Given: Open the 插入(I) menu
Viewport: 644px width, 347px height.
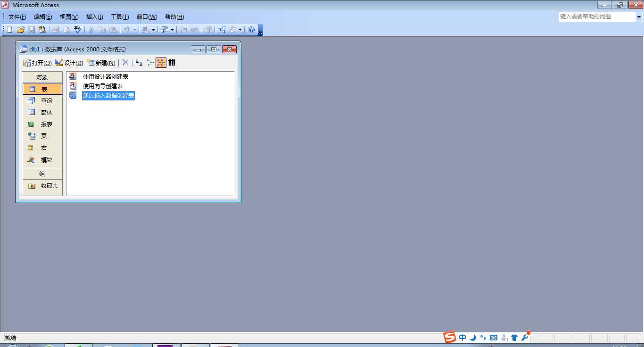Looking at the screenshot, I should tap(94, 17).
